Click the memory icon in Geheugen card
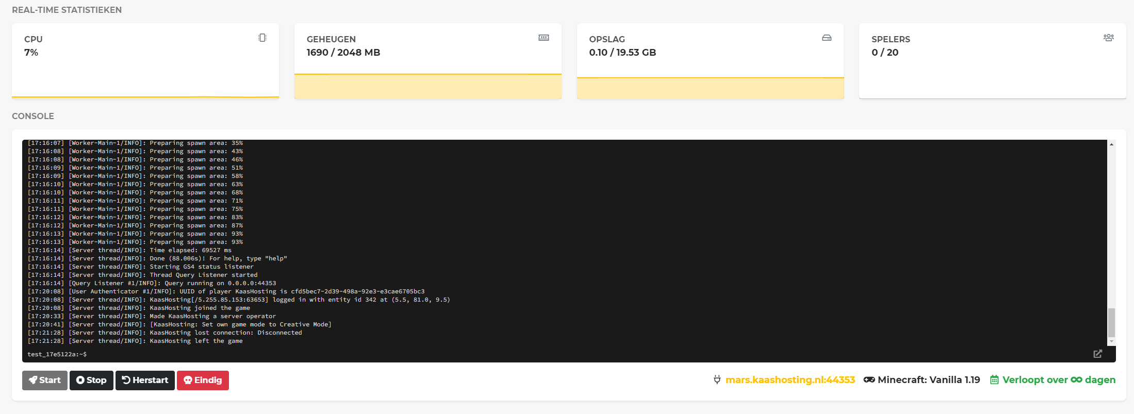1134x414 pixels. [544, 38]
